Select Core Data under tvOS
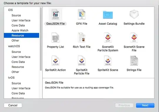The width and height of the screenshot is (159, 112). 18,93
